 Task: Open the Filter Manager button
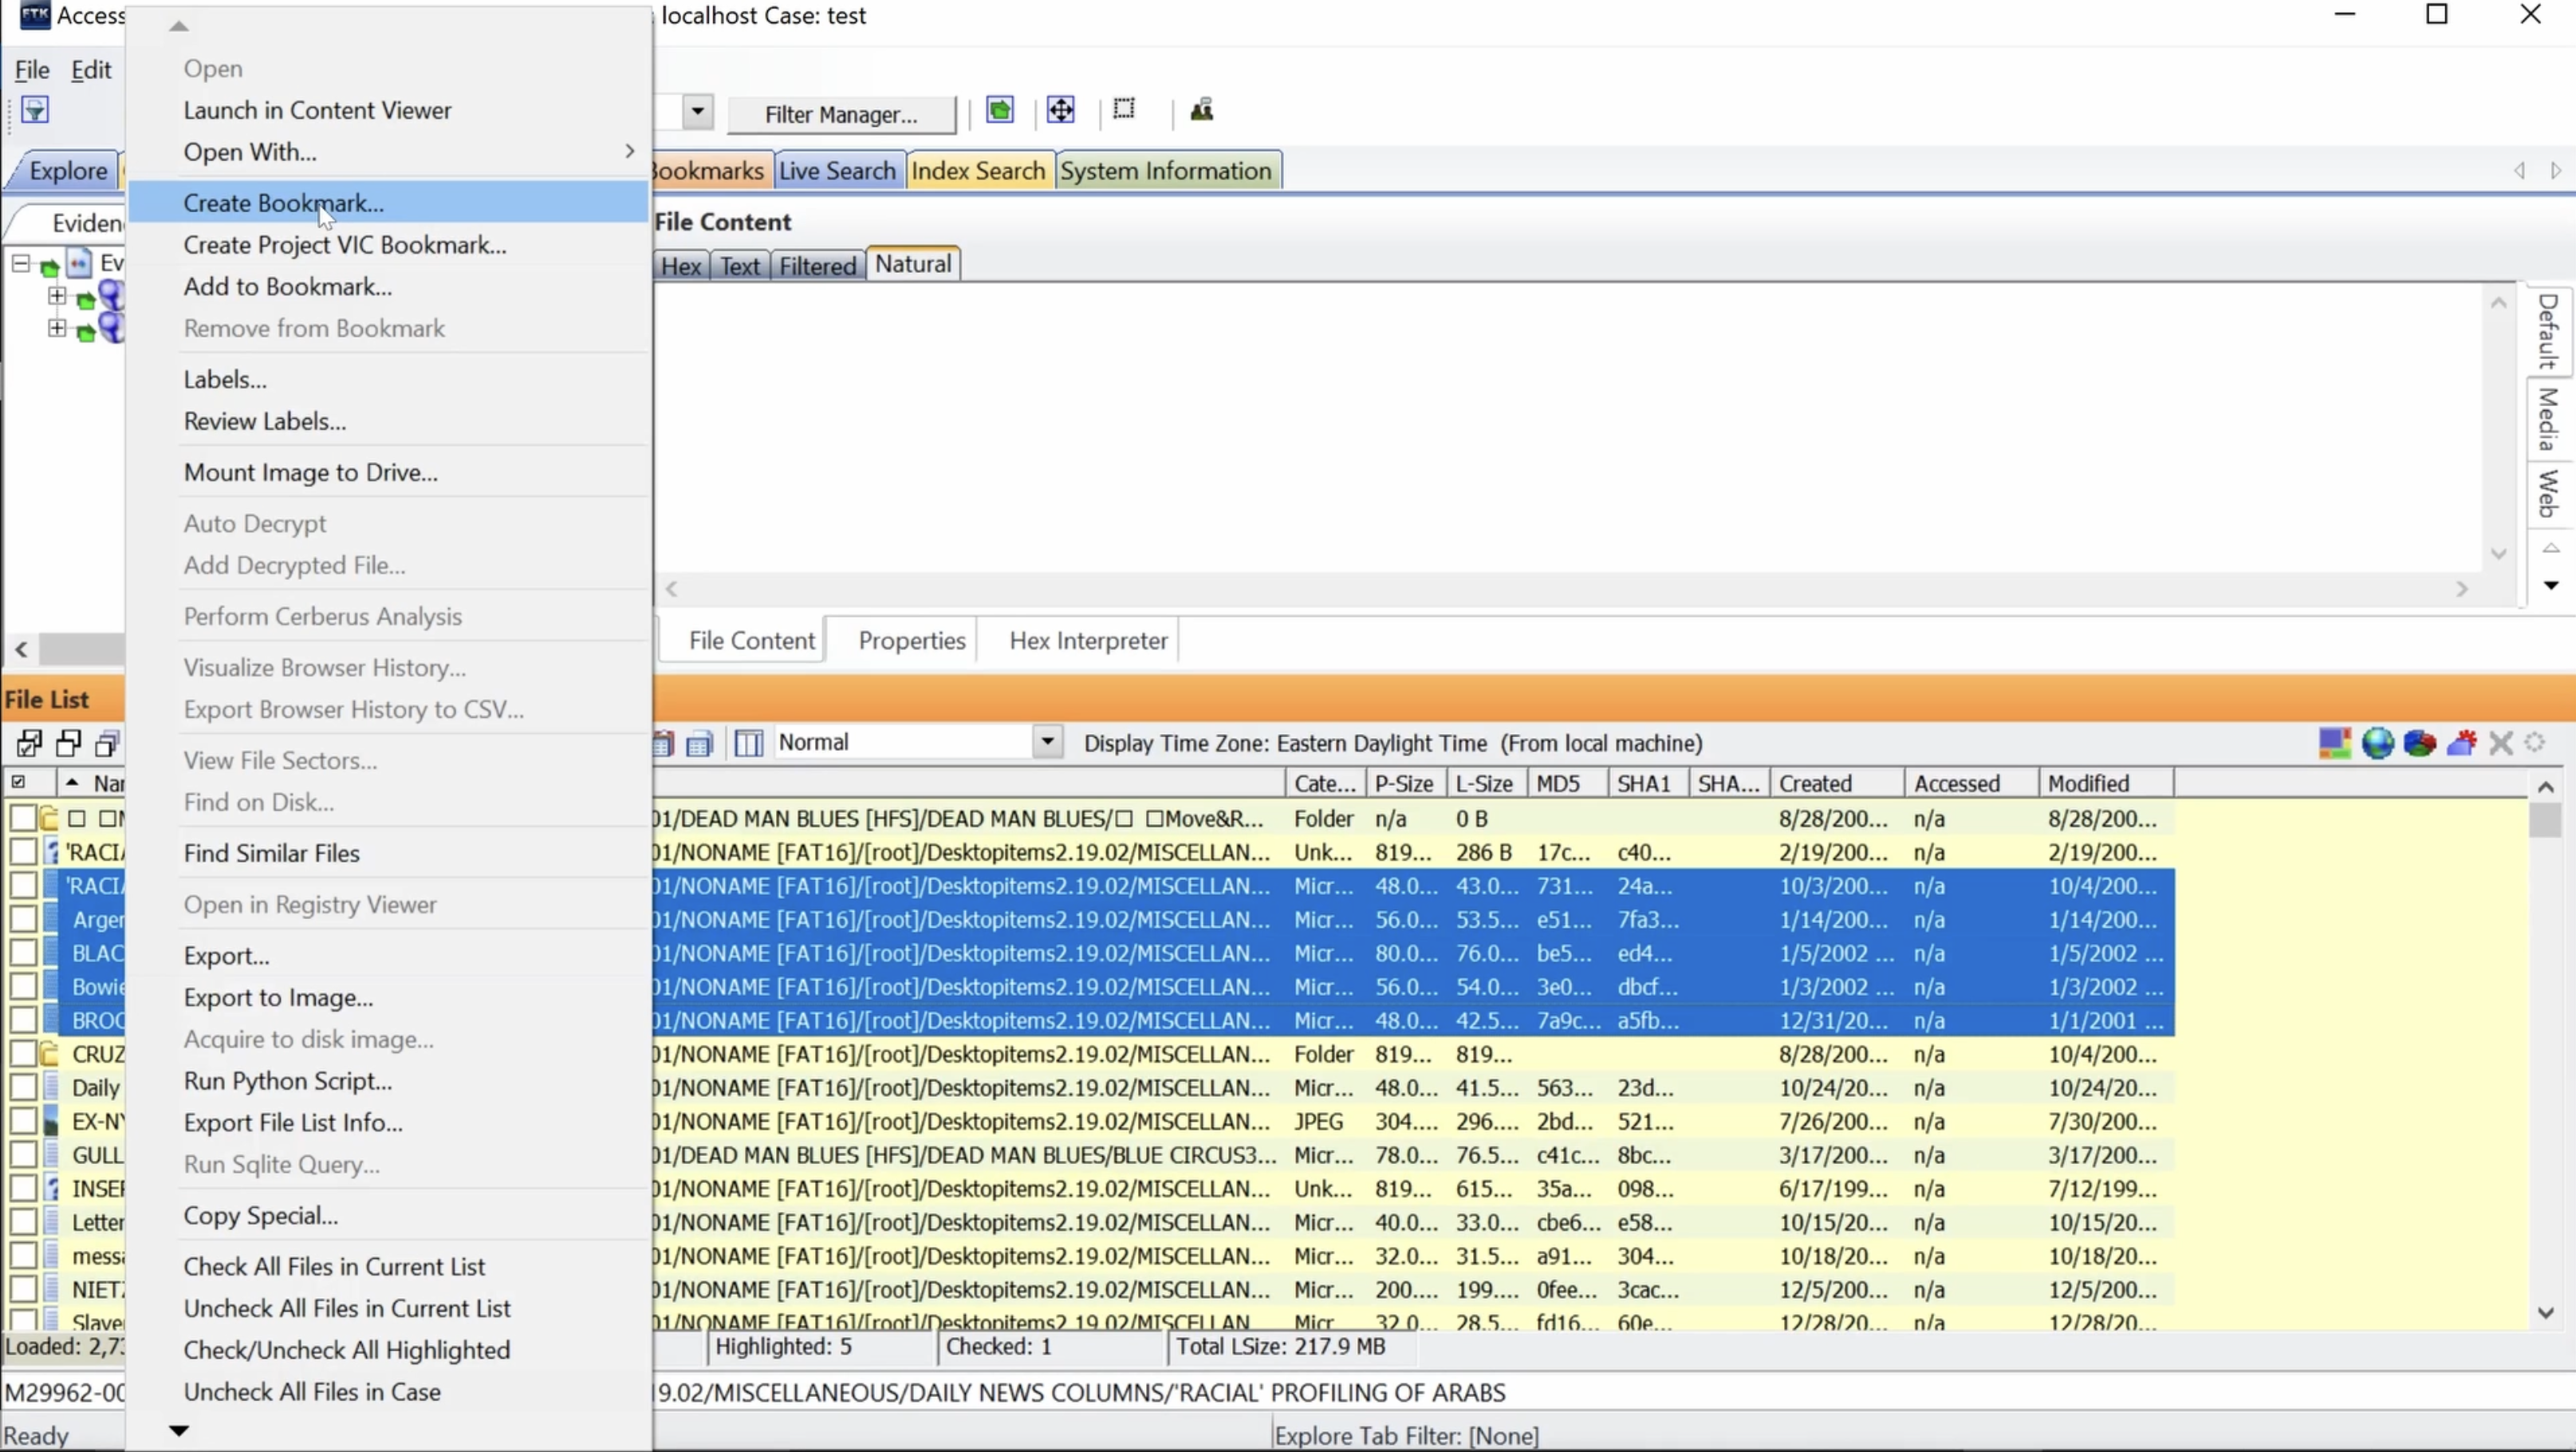[x=841, y=114]
